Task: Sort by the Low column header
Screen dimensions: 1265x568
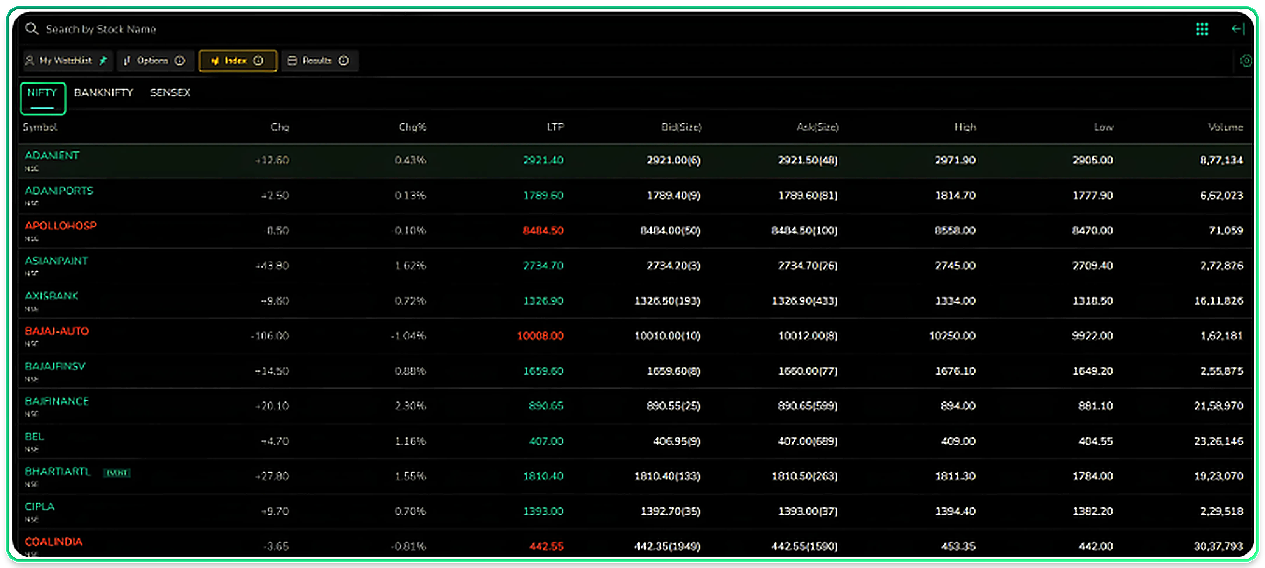Action: [x=1104, y=127]
